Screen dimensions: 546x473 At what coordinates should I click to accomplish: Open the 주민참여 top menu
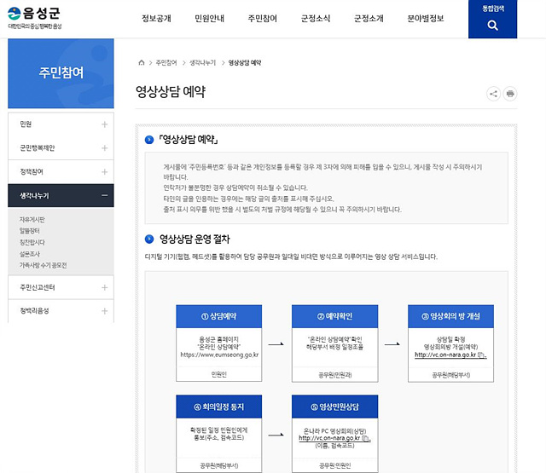click(263, 19)
